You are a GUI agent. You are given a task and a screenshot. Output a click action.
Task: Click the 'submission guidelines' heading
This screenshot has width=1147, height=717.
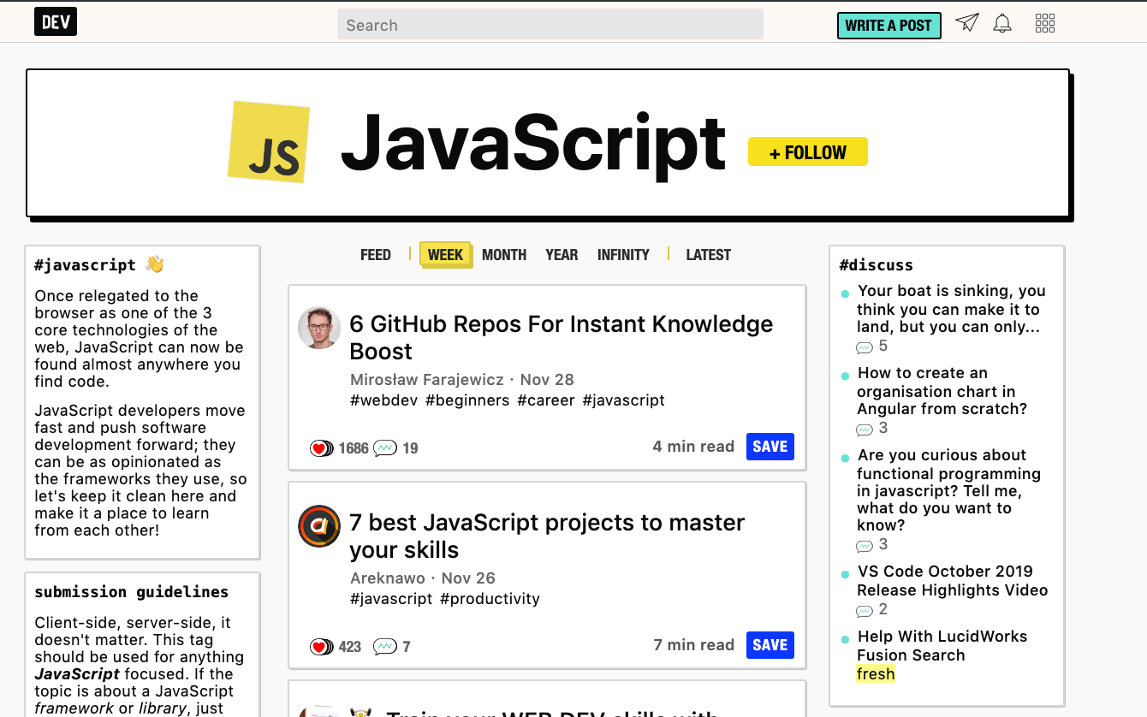(131, 592)
